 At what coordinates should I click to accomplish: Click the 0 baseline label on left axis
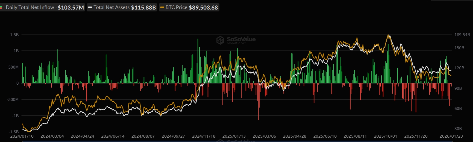(17, 83)
